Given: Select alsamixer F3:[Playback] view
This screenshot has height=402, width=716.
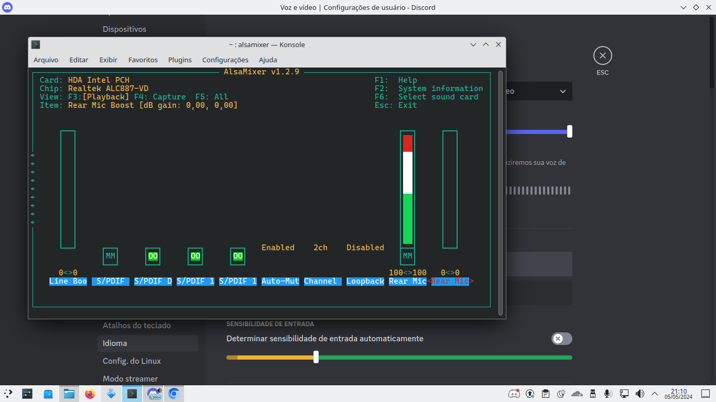Looking at the screenshot, I should tap(99, 97).
